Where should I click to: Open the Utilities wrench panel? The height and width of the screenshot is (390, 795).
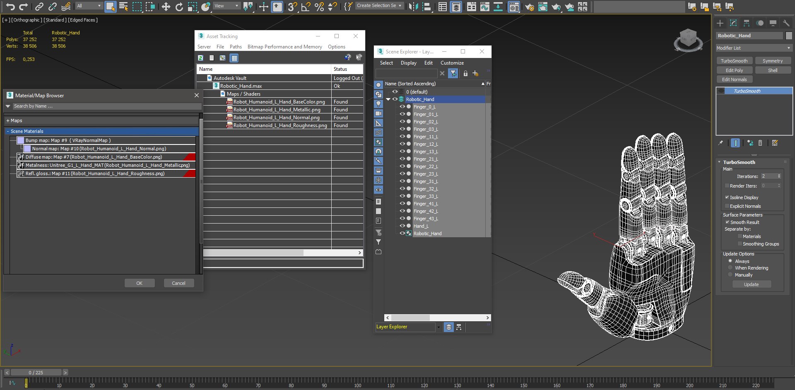(x=786, y=23)
